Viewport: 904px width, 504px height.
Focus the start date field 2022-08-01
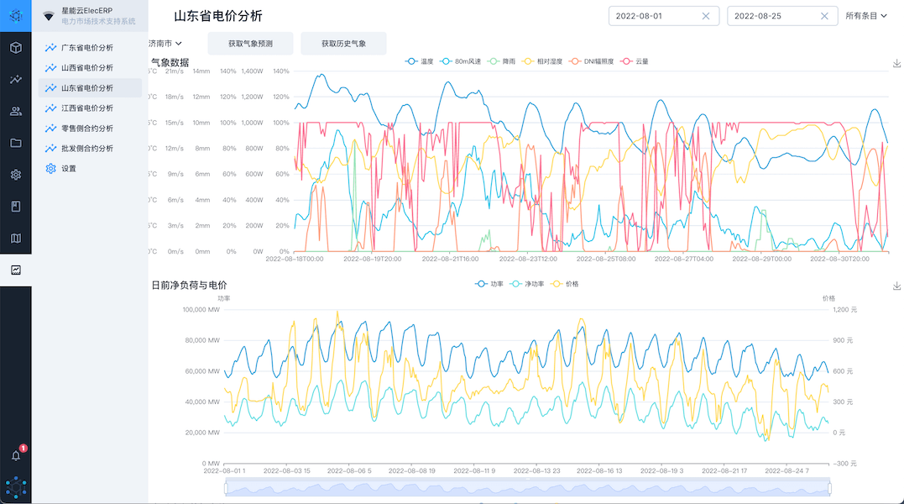coord(664,16)
